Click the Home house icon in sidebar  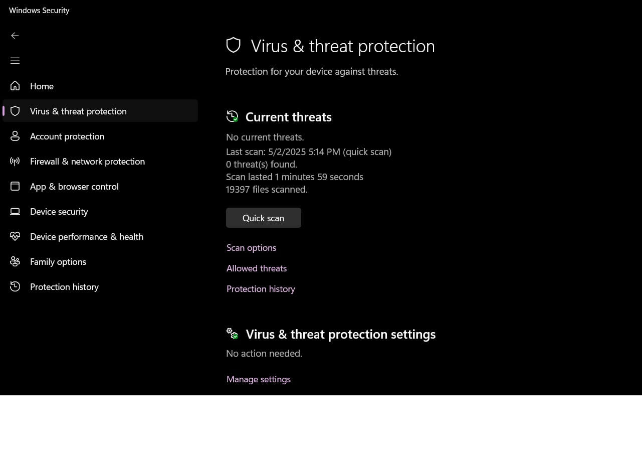click(x=15, y=86)
